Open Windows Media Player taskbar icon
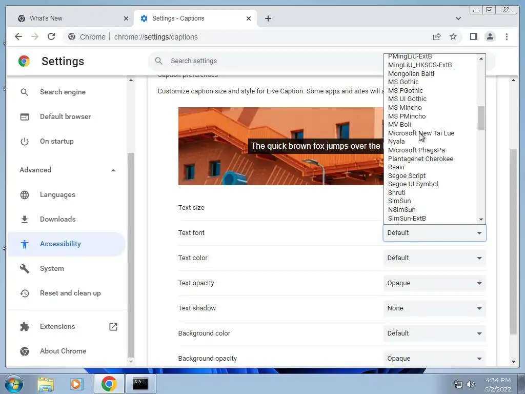The height and width of the screenshot is (394, 525). (76, 384)
